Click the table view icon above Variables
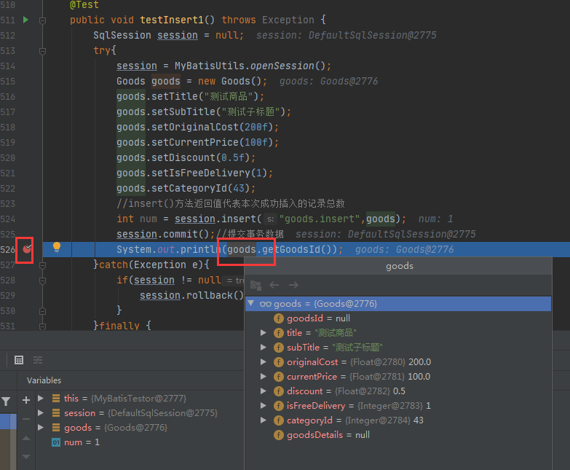The height and width of the screenshot is (470, 570). tap(19, 360)
